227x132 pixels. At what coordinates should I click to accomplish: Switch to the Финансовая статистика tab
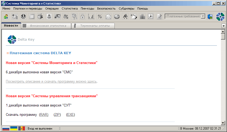pyautogui.click(x=48, y=26)
